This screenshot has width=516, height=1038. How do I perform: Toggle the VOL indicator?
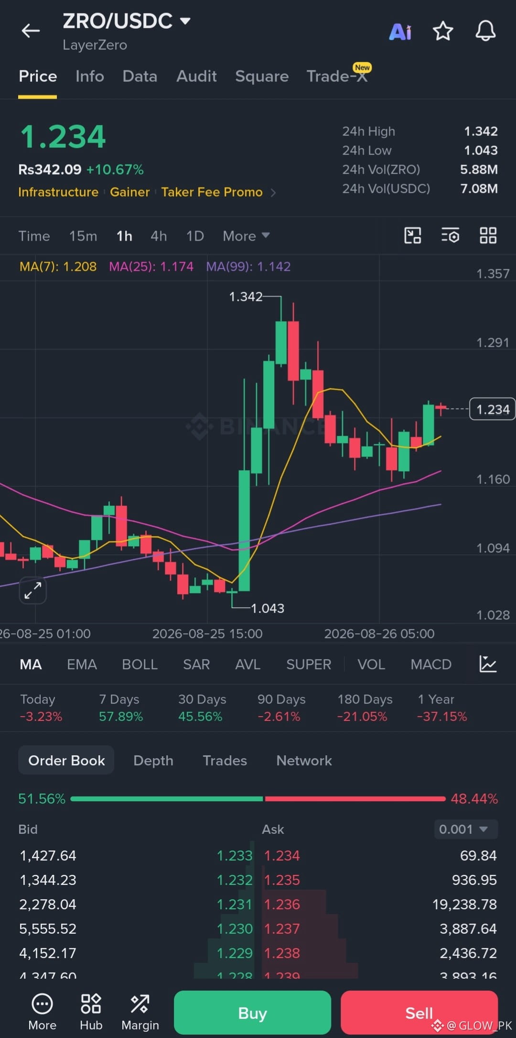371,664
